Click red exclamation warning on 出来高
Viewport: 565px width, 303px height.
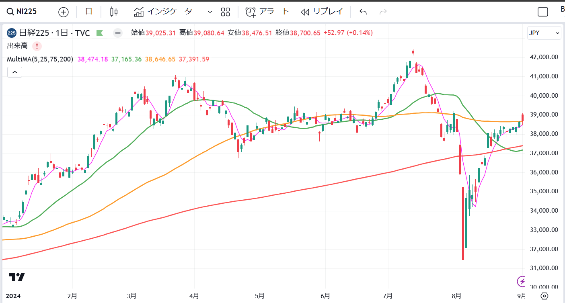[x=37, y=46]
